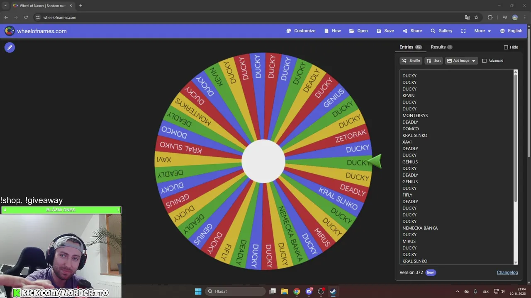Open a new browser tab
The height and width of the screenshot is (298, 531).
[x=80, y=6]
